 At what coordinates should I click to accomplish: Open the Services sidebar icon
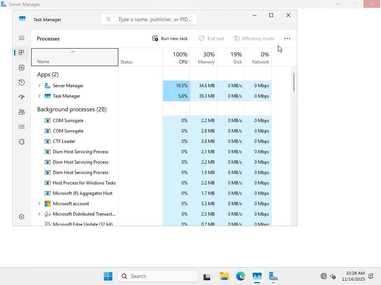coord(22,142)
